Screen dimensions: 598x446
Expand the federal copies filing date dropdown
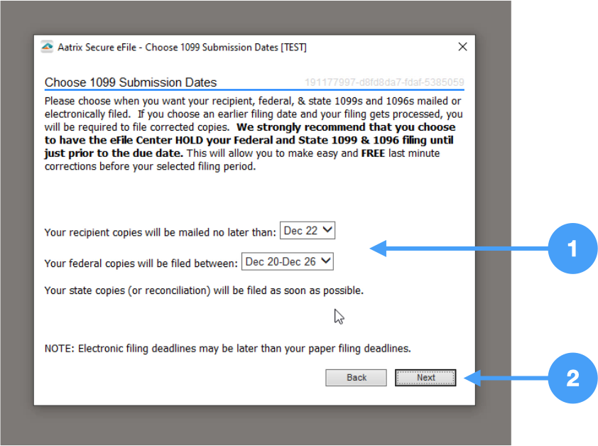point(288,262)
